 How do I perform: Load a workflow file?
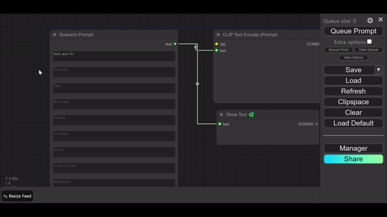click(x=354, y=81)
